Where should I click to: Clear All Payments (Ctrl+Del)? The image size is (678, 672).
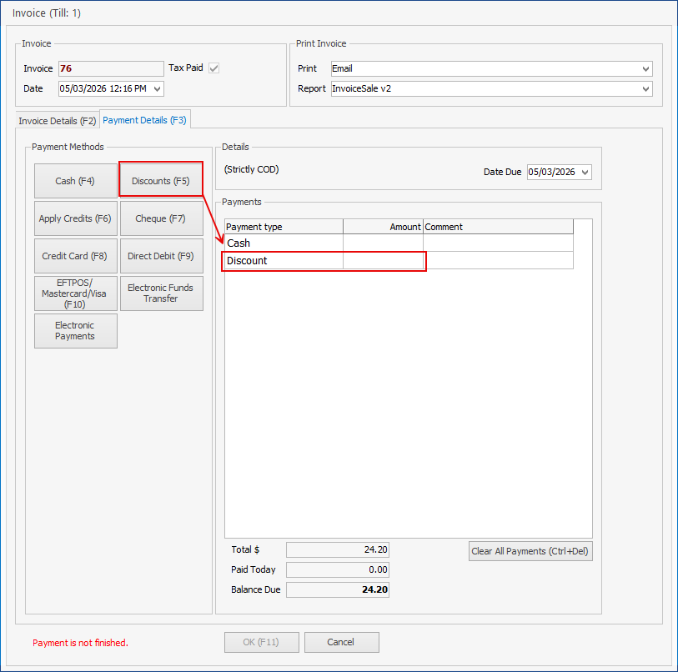tap(530, 551)
